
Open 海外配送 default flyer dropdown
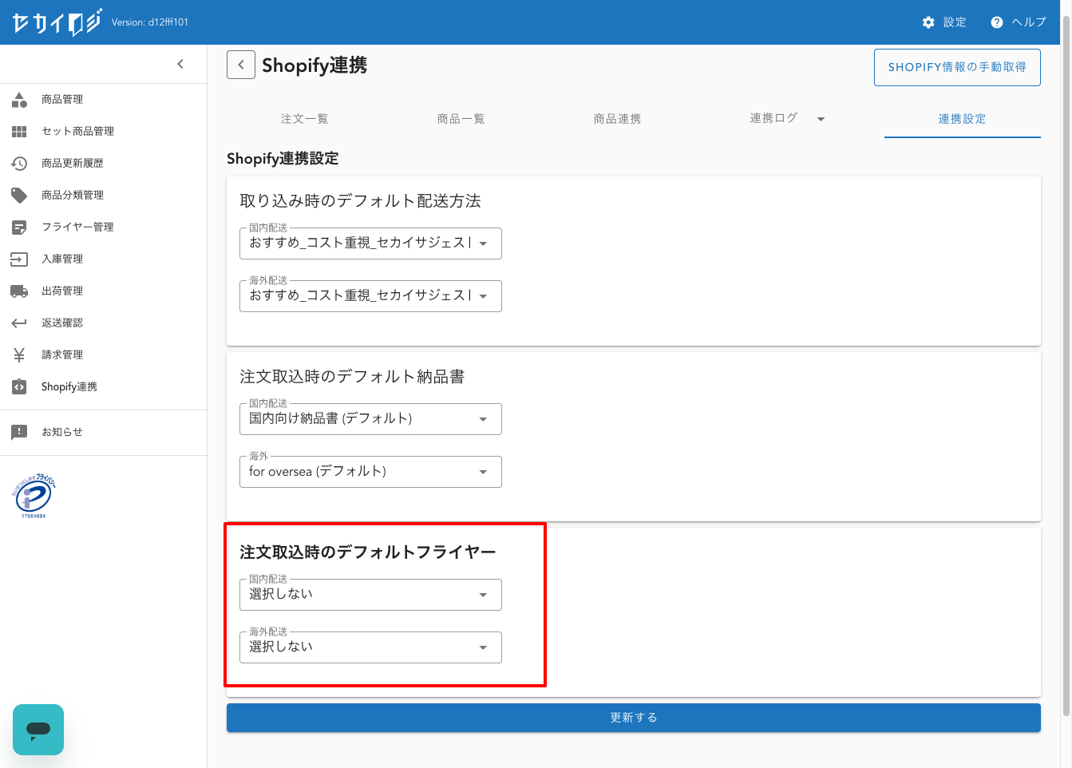(370, 647)
